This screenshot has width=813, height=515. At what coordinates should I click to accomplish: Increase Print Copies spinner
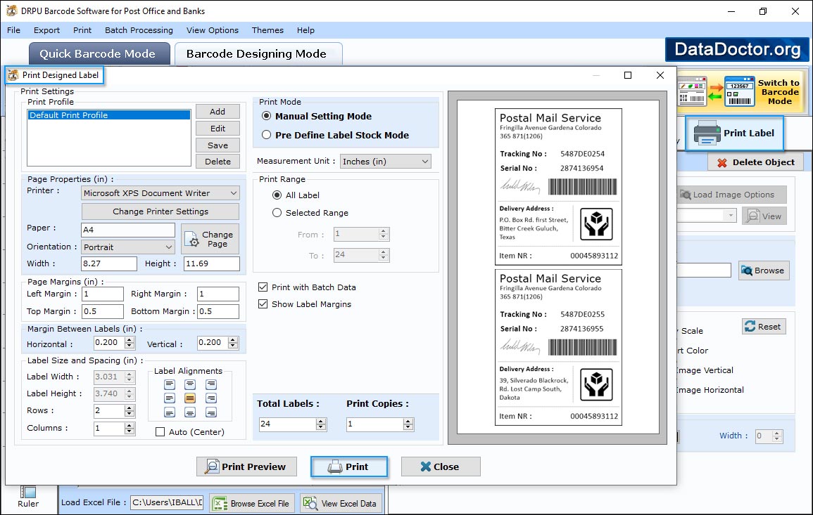point(408,421)
